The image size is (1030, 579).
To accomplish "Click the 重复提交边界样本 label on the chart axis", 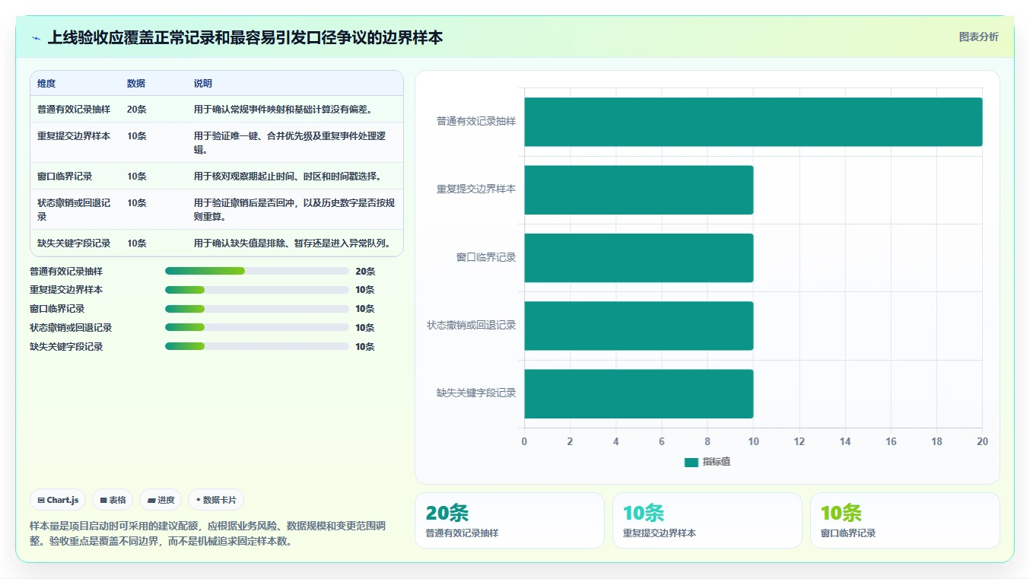I will click(x=476, y=189).
